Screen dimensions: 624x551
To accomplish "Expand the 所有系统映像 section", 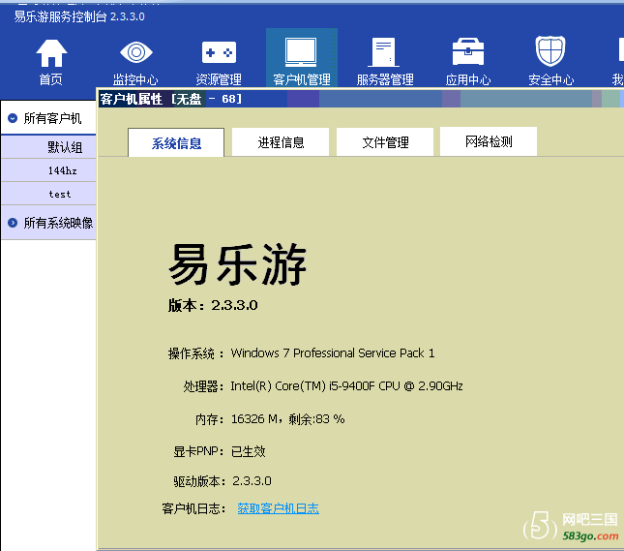I will (x=13, y=223).
